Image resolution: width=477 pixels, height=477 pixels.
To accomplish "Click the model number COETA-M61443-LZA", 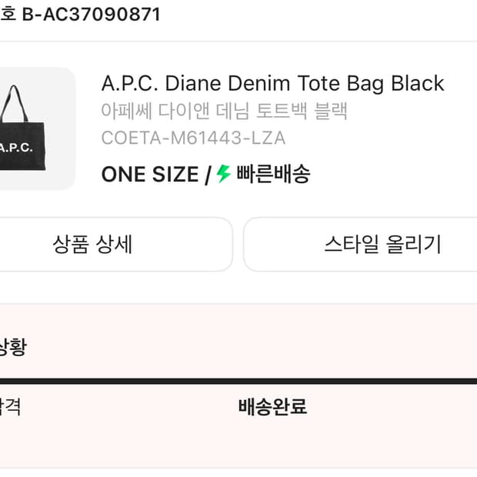I will click(x=193, y=138).
